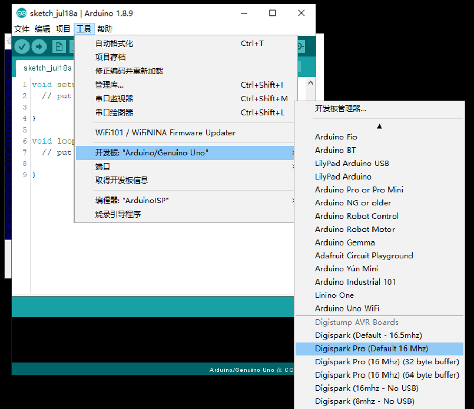Open the 文件 menu
Viewport: 474px width, 409px height.
[x=22, y=29]
